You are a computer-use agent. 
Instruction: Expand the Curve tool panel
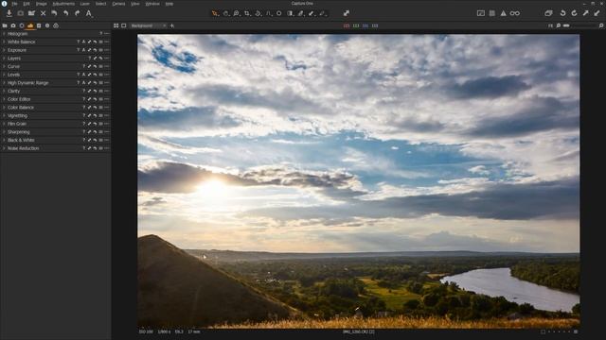(4, 66)
